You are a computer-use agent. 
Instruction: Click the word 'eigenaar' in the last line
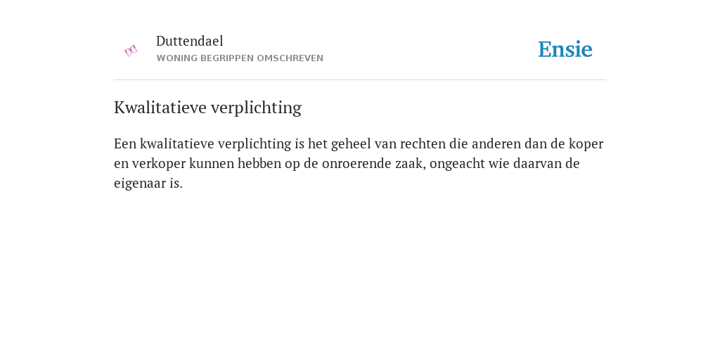[140, 184]
